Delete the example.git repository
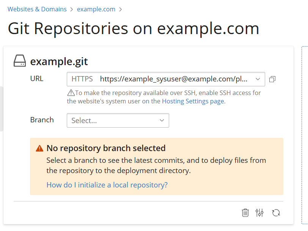The width and height of the screenshot is (308, 231). pos(245,213)
